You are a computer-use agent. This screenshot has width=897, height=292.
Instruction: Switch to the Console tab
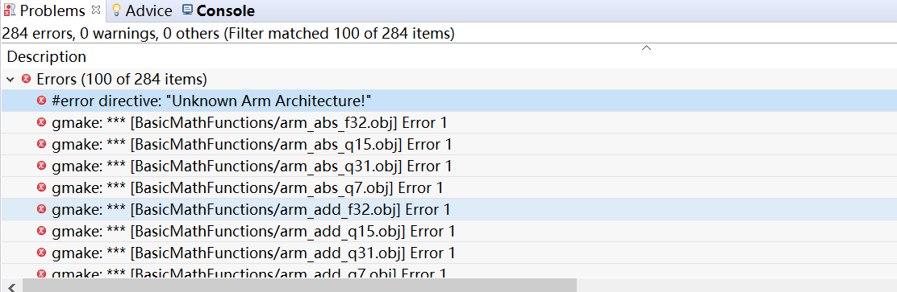218,10
